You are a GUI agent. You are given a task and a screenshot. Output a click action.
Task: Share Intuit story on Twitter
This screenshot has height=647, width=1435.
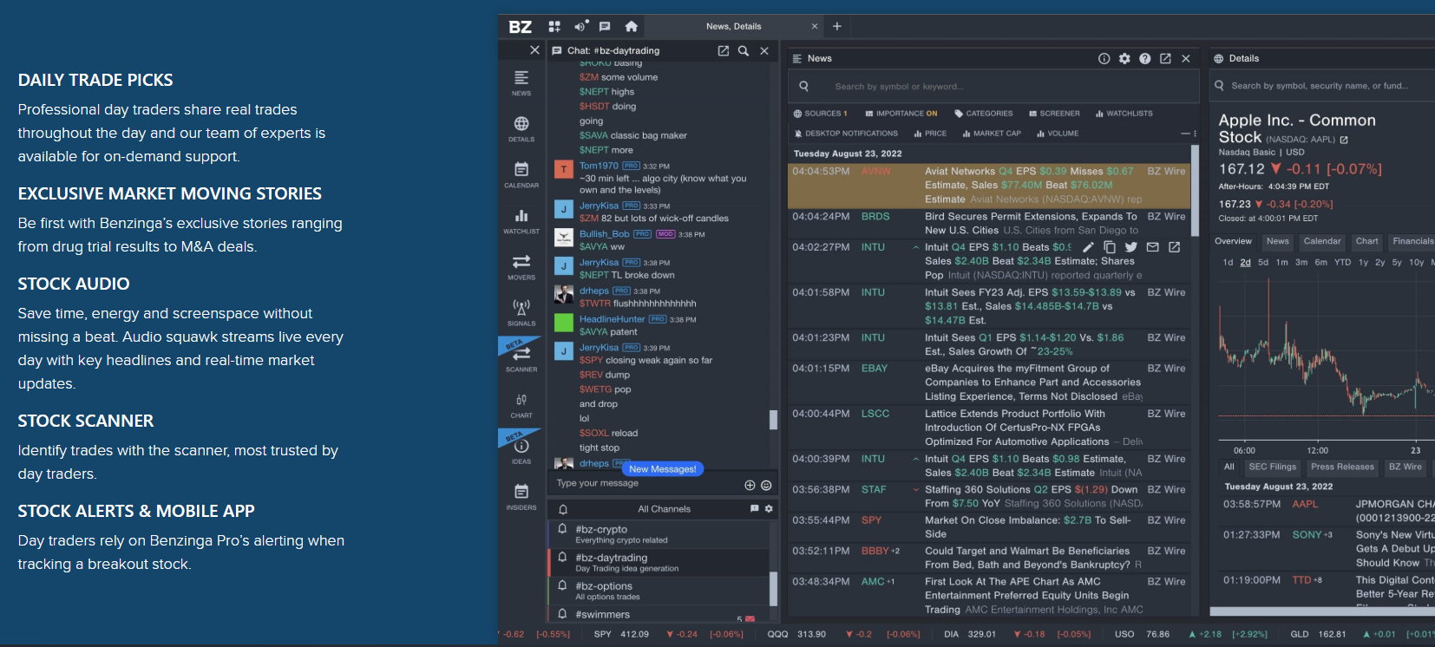[x=1131, y=247]
